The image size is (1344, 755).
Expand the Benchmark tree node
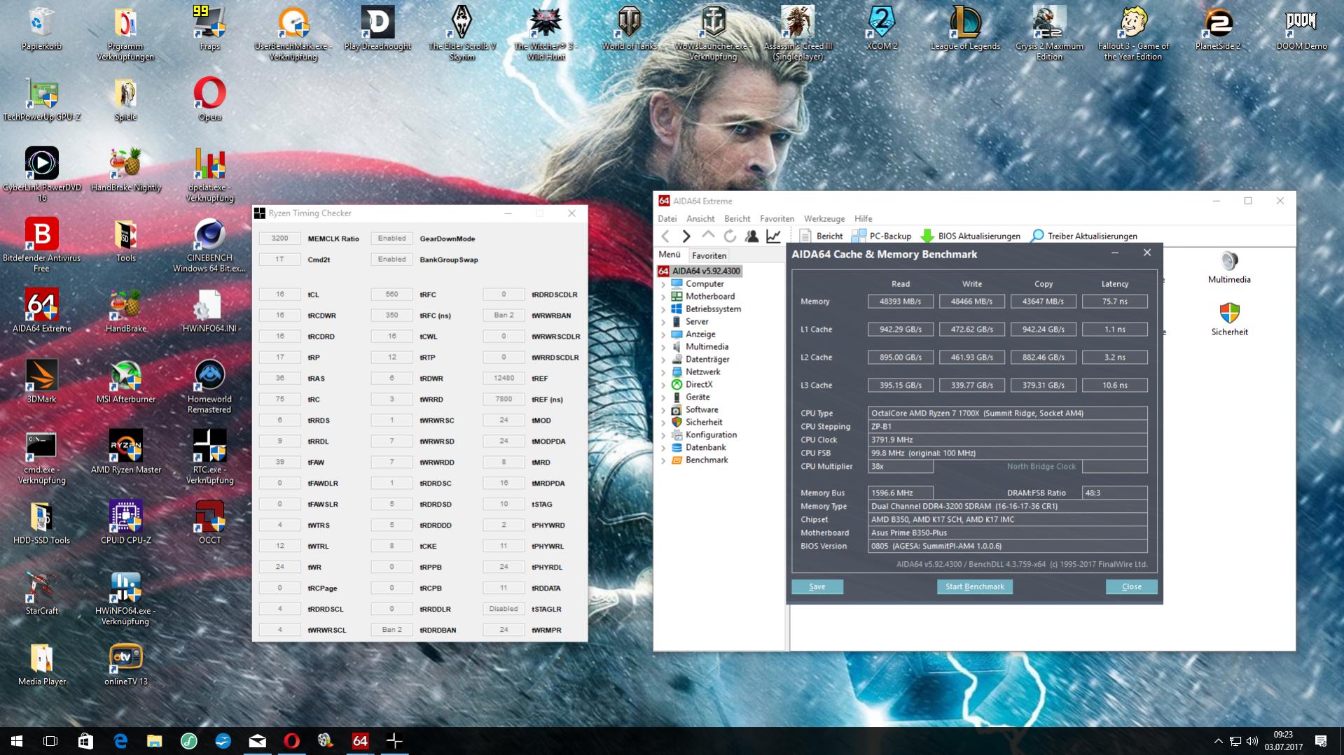[x=663, y=460]
